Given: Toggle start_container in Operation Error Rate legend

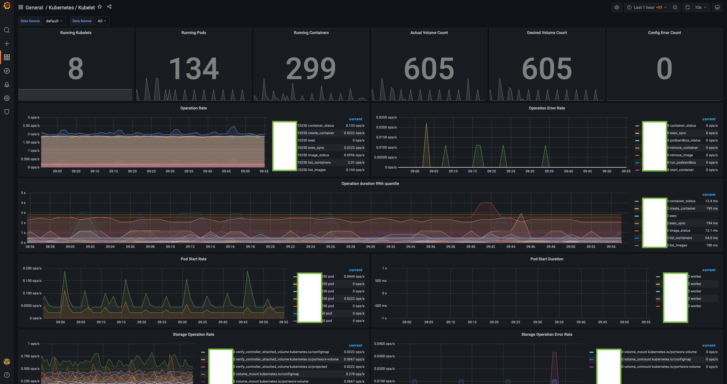Looking at the screenshot, I should tap(680, 170).
